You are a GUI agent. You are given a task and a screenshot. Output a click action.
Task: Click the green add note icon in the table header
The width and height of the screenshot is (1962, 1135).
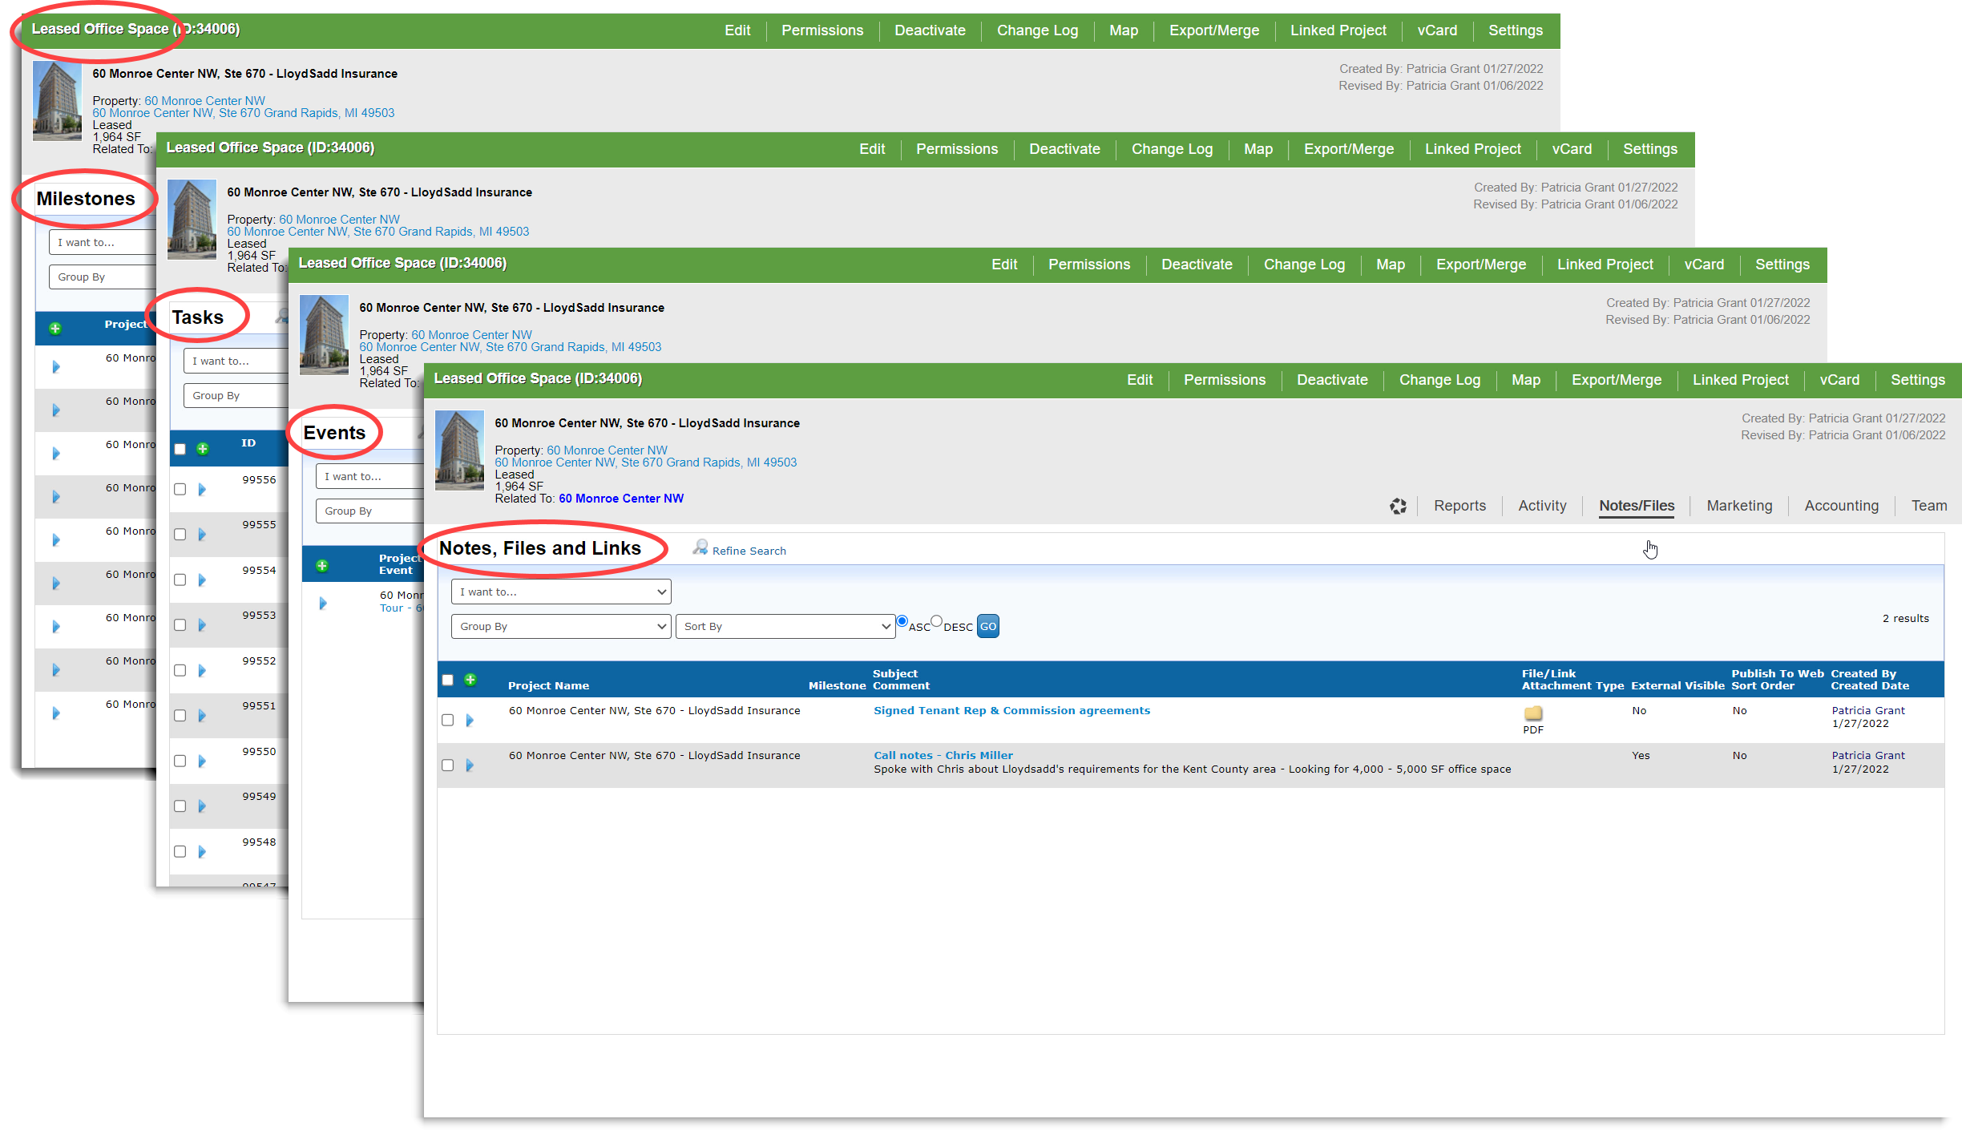[470, 680]
